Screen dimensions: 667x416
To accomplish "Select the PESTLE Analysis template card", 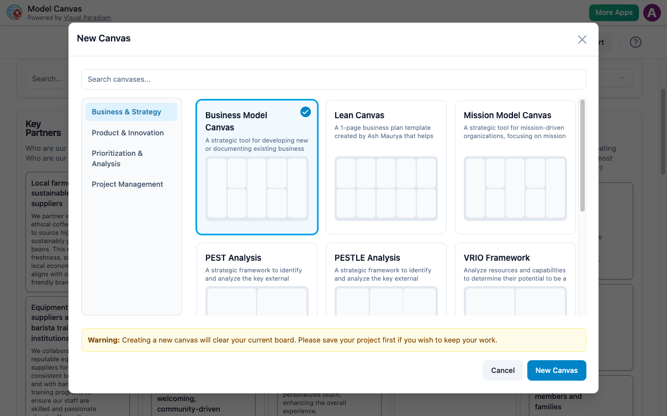I will (386, 278).
